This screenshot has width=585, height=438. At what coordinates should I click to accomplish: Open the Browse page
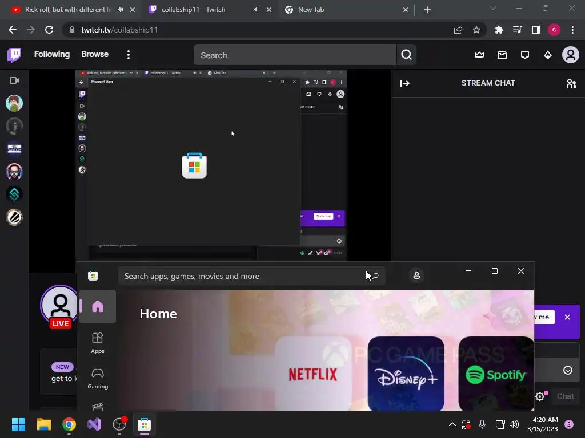pos(95,54)
